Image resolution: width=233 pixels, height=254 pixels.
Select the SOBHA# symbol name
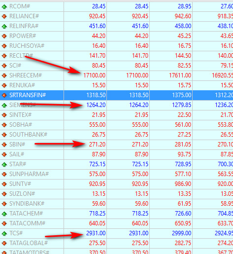coord(21,125)
